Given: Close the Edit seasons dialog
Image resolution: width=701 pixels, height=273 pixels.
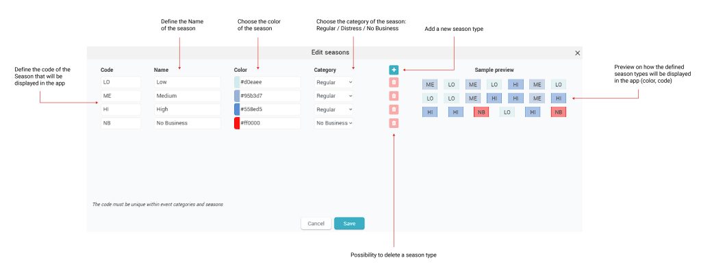Looking at the screenshot, I should [x=577, y=53].
